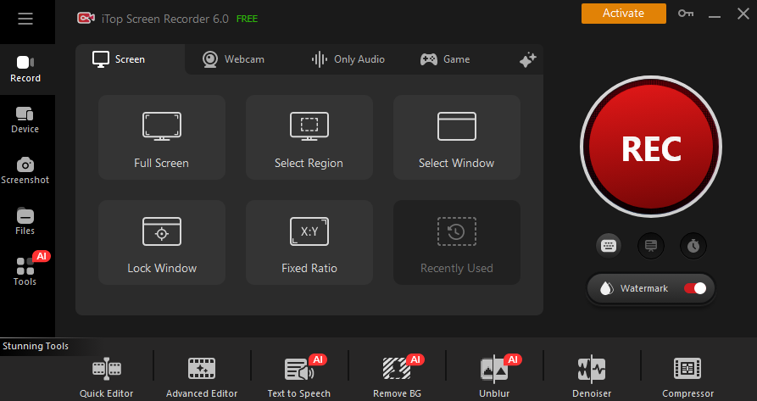The image size is (757, 401).
Task: Toggle the whiteboard annotation icon
Action: [x=651, y=246]
